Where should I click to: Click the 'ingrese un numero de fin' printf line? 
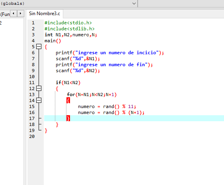[104, 65]
